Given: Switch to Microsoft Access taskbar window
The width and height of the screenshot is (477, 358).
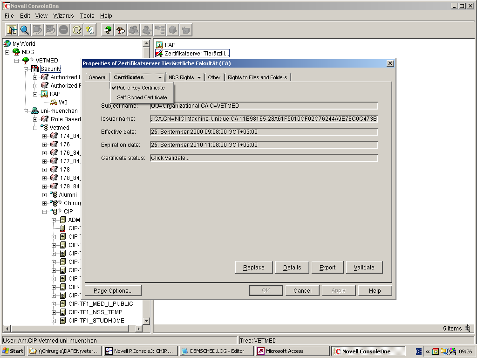Looking at the screenshot, I should pos(292,351).
